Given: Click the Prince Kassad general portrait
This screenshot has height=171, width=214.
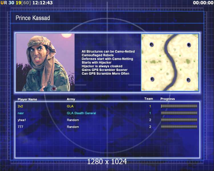Looking at the screenshot, I should pos(45,62).
